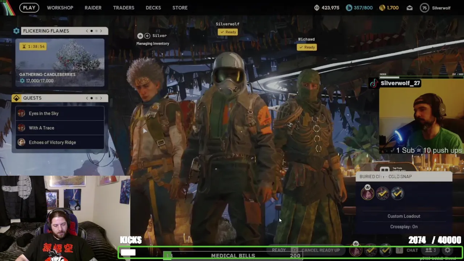Select first page dot in Flickering Flames
This screenshot has width=464, height=261.
[x=91, y=31]
